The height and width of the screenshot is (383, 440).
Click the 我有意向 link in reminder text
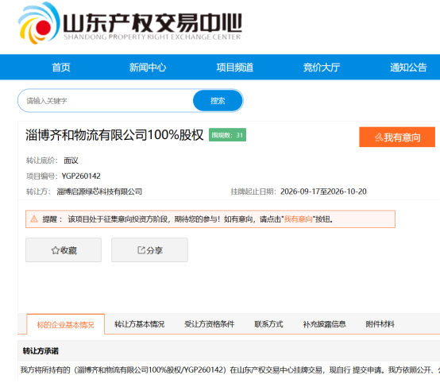click(299, 219)
